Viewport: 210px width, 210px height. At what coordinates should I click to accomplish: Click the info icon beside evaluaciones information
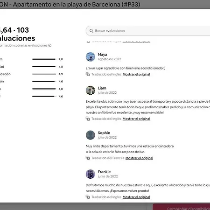click(50, 45)
